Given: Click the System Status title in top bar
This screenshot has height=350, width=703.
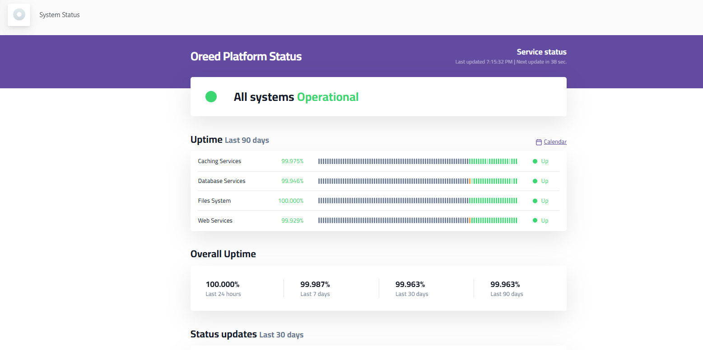Looking at the screenshot, I should (60, 15).
